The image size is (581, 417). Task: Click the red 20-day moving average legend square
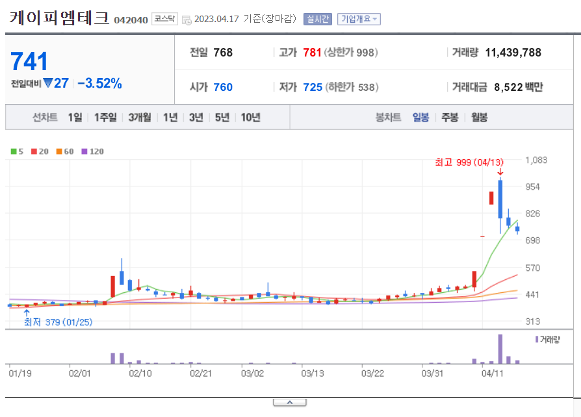click(x=34, y=151)
